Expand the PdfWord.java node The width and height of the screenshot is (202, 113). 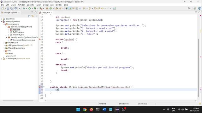[x=9, y=32]
